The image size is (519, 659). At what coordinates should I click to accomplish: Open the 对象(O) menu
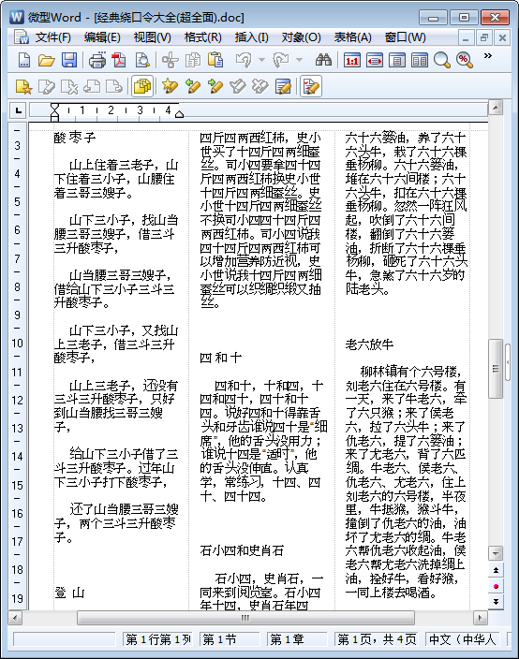coord(301,37)
